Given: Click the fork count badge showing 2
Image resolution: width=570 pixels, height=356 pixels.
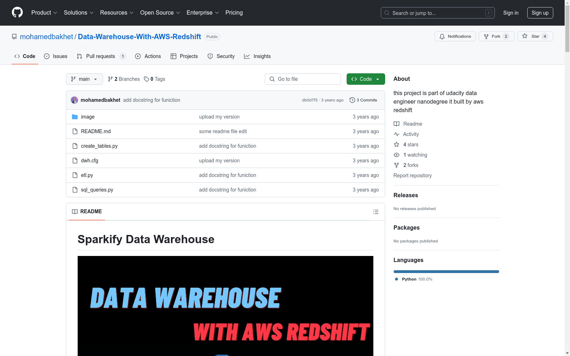Looking at the screenshot, I should tap(506, 36).
